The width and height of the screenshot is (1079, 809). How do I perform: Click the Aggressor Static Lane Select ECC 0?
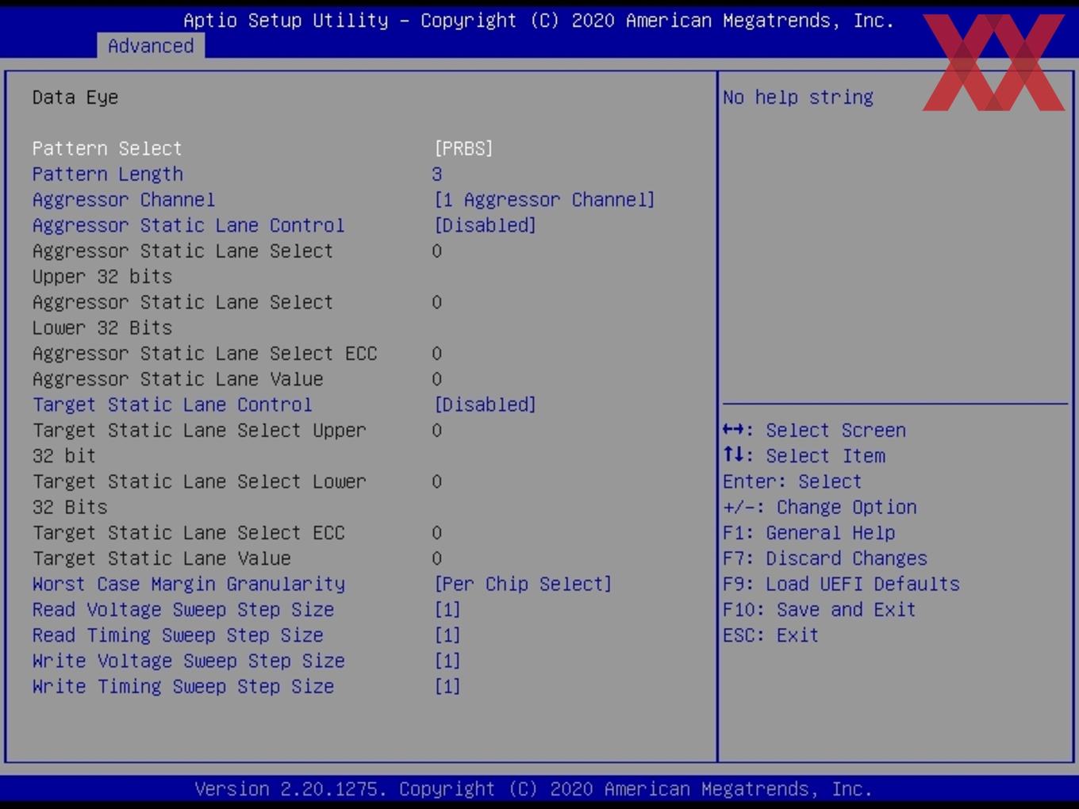click(437, 353)
